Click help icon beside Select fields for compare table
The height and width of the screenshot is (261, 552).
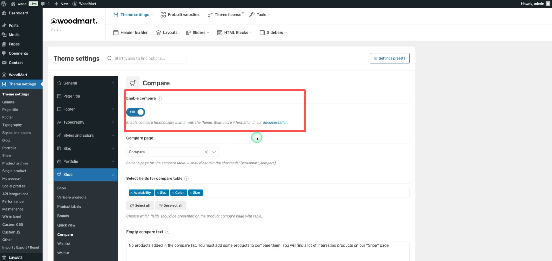coord(186,179)
